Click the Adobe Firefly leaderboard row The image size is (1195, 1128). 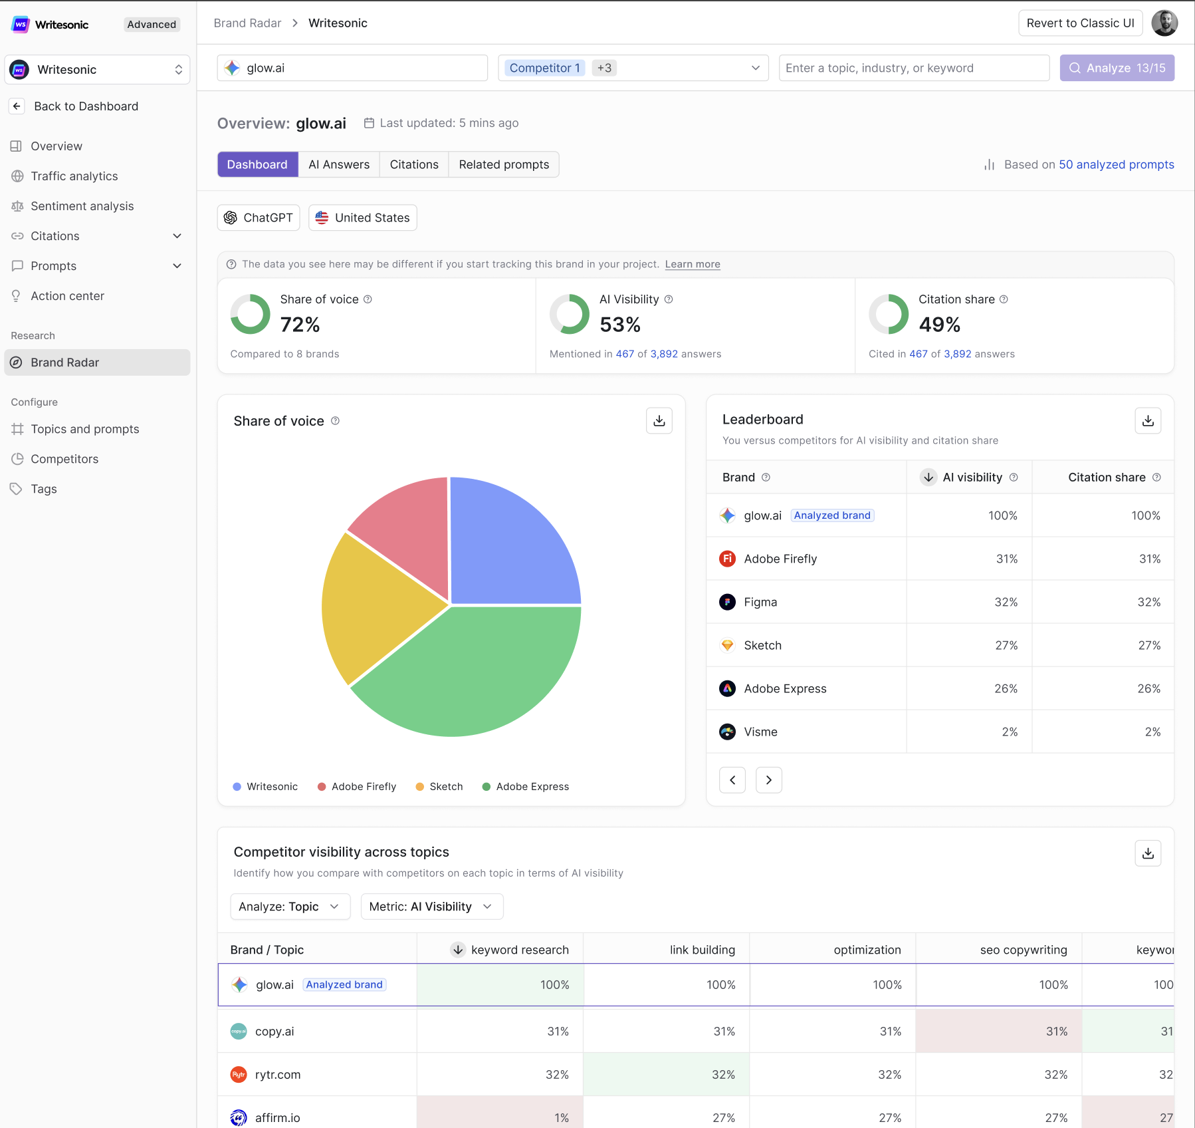tap(940, 559)
